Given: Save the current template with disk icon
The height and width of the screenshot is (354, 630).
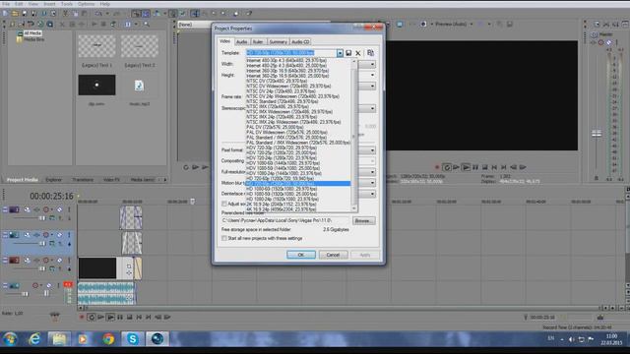Looking at the screenshot, I should click(x=348, y=53).
